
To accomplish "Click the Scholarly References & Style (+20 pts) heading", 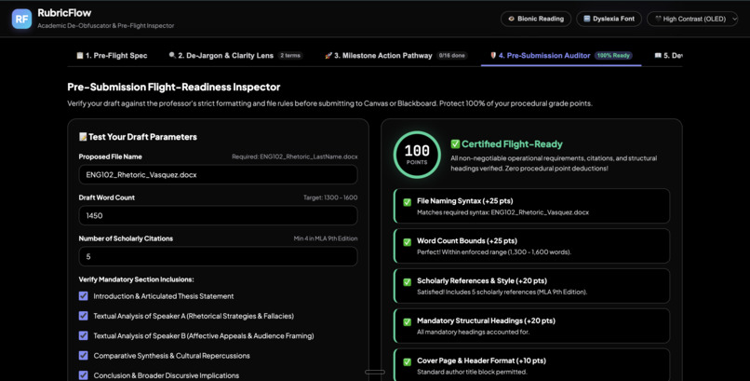I will [482, 281].
